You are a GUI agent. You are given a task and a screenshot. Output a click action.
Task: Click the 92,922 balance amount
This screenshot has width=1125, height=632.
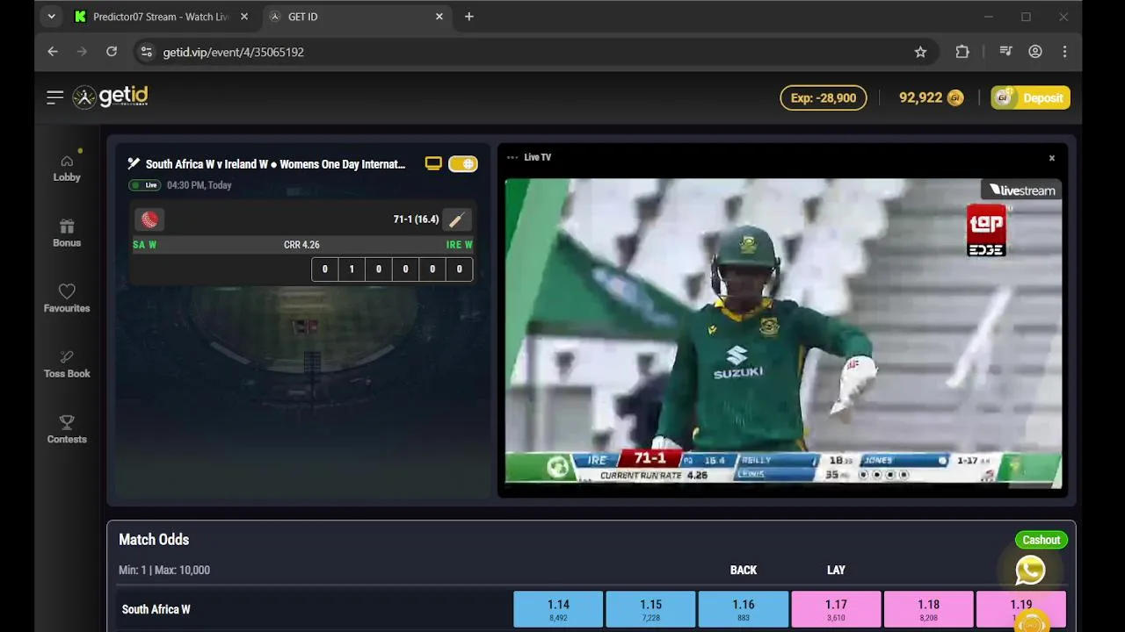[920, 97]
